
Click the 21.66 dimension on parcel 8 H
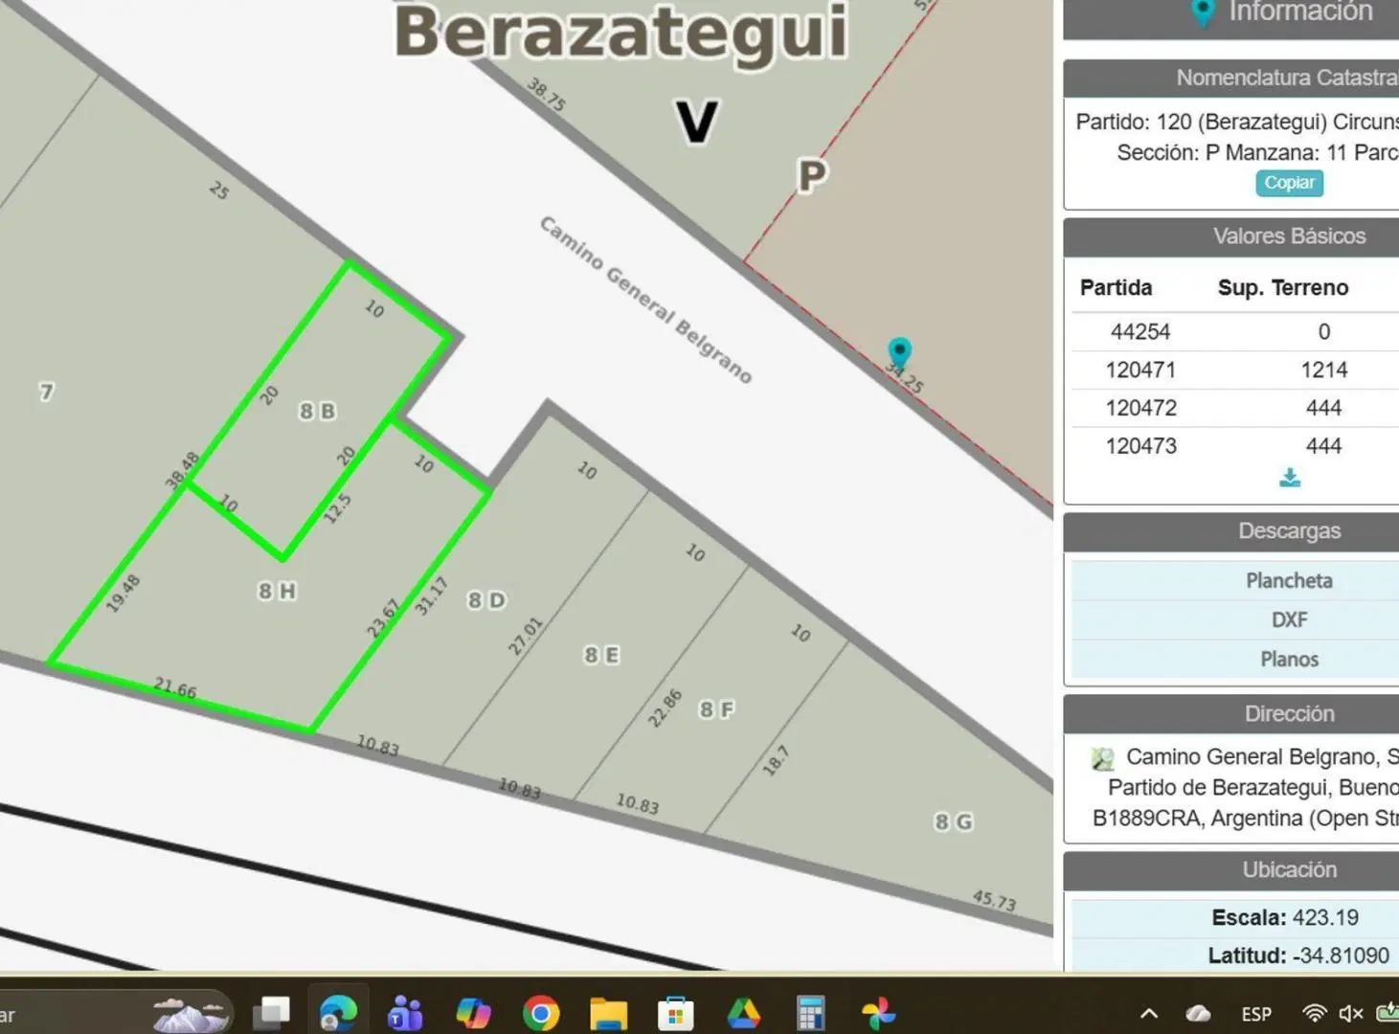coord(175,687)
